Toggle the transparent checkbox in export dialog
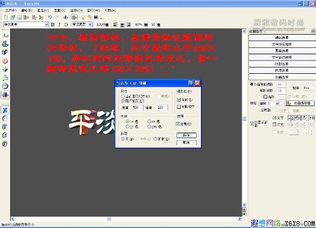Screen dimensions: 316x228 [178, 124]
